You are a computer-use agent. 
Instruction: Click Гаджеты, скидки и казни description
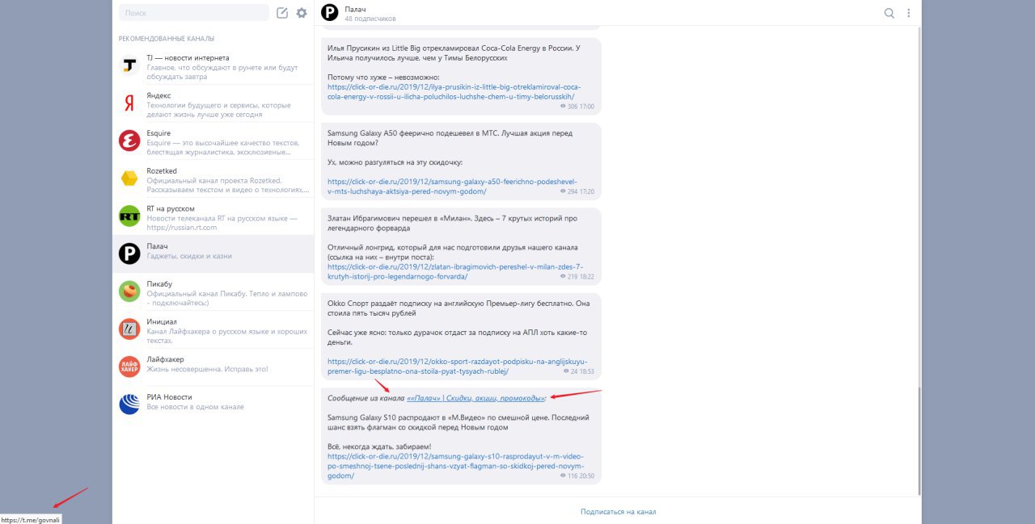(189, 256)
